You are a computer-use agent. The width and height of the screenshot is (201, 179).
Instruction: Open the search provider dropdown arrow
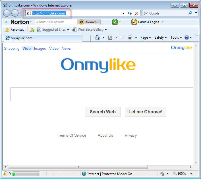click(196, 13)
